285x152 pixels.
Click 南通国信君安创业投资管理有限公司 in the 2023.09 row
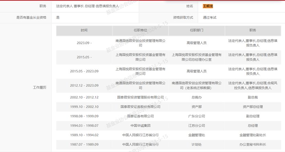click(140, 43)
